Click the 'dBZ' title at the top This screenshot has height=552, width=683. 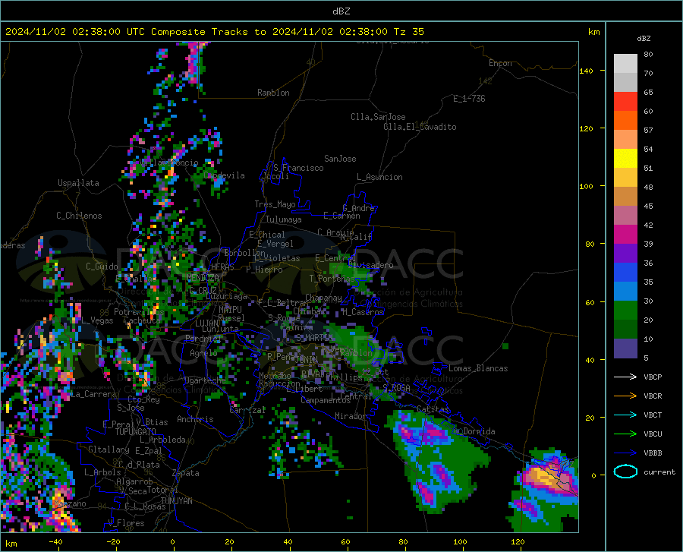click(x=341, y=11)
